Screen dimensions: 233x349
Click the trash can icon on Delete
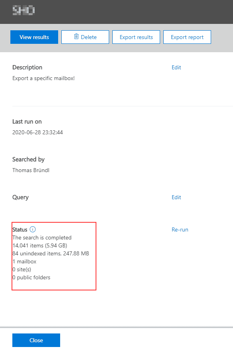(x=76, y=37)
